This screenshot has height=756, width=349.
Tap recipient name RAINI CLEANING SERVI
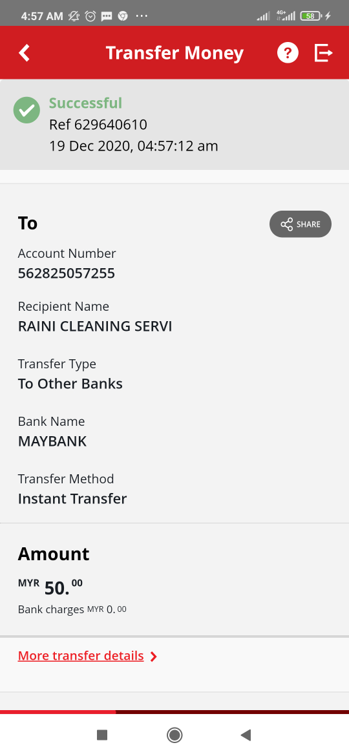click(x=95, y=326)
